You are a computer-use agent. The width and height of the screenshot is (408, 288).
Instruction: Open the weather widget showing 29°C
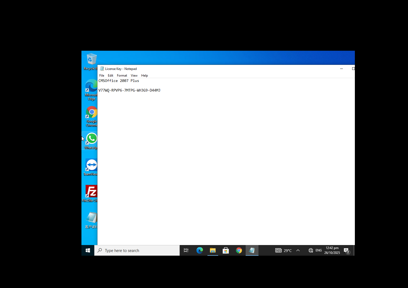tap(283, 250)
